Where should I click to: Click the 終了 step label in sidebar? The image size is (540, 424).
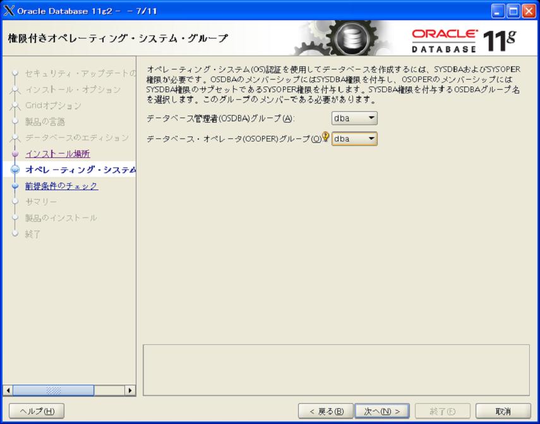coord(33,234)
